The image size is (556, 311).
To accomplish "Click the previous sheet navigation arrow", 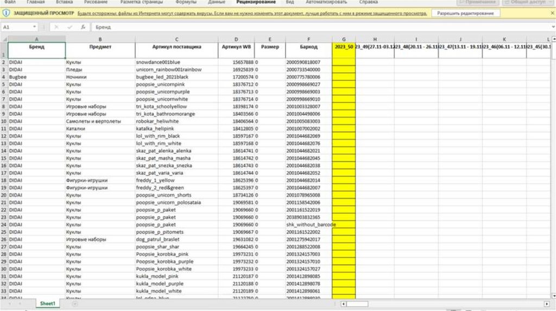I will click(10, 303).
